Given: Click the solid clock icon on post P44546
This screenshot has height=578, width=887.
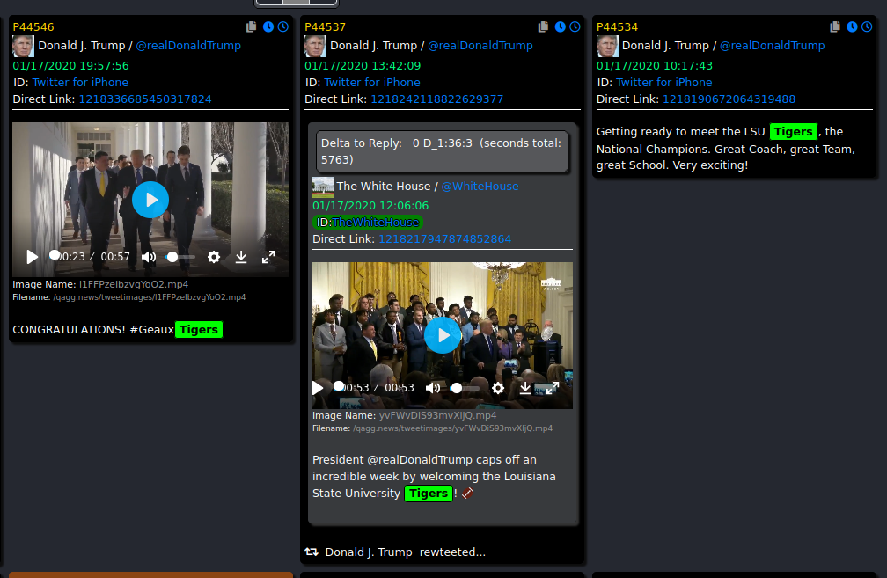Looking at the screenshot, I should click(268, 26).
